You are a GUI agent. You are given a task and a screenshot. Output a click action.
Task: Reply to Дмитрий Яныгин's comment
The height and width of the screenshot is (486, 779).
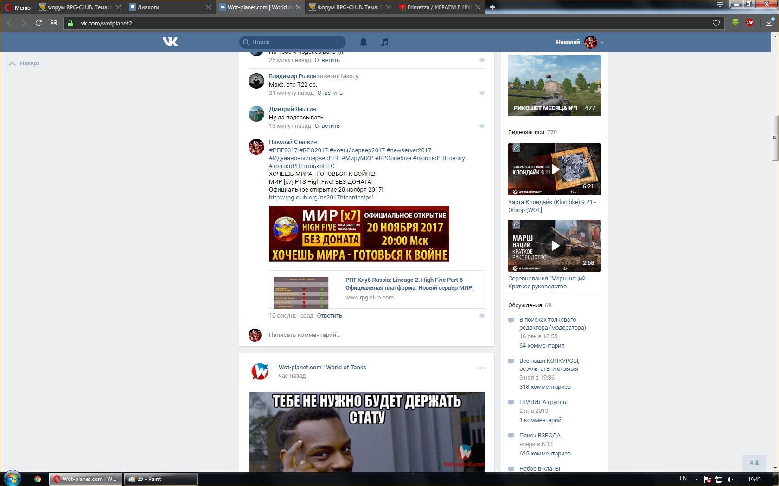point(327,126)
